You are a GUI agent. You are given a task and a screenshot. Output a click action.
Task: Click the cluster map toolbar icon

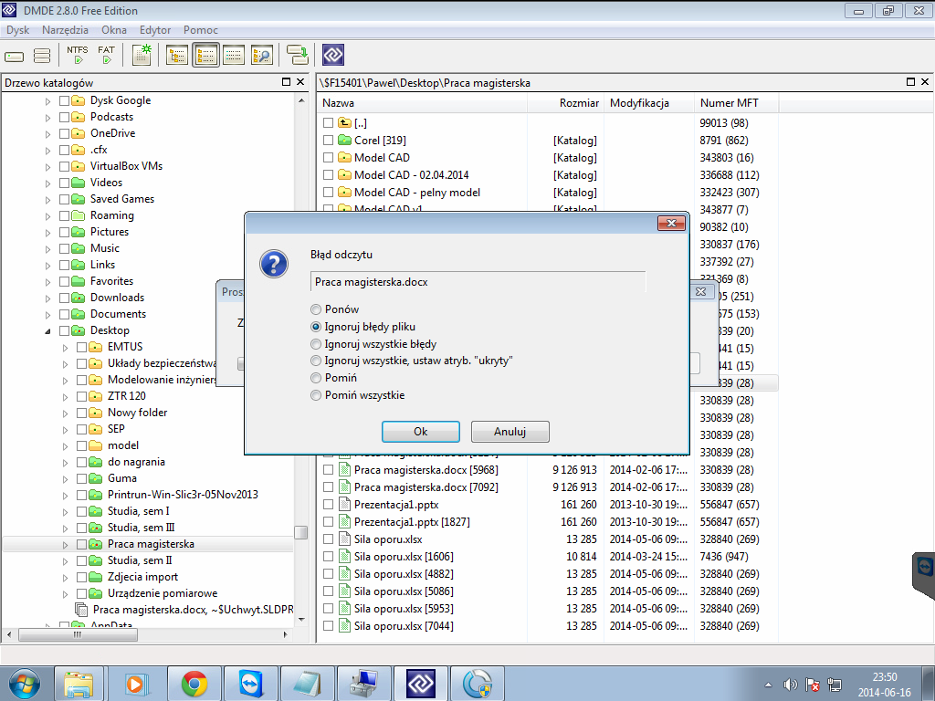[142, 55]
